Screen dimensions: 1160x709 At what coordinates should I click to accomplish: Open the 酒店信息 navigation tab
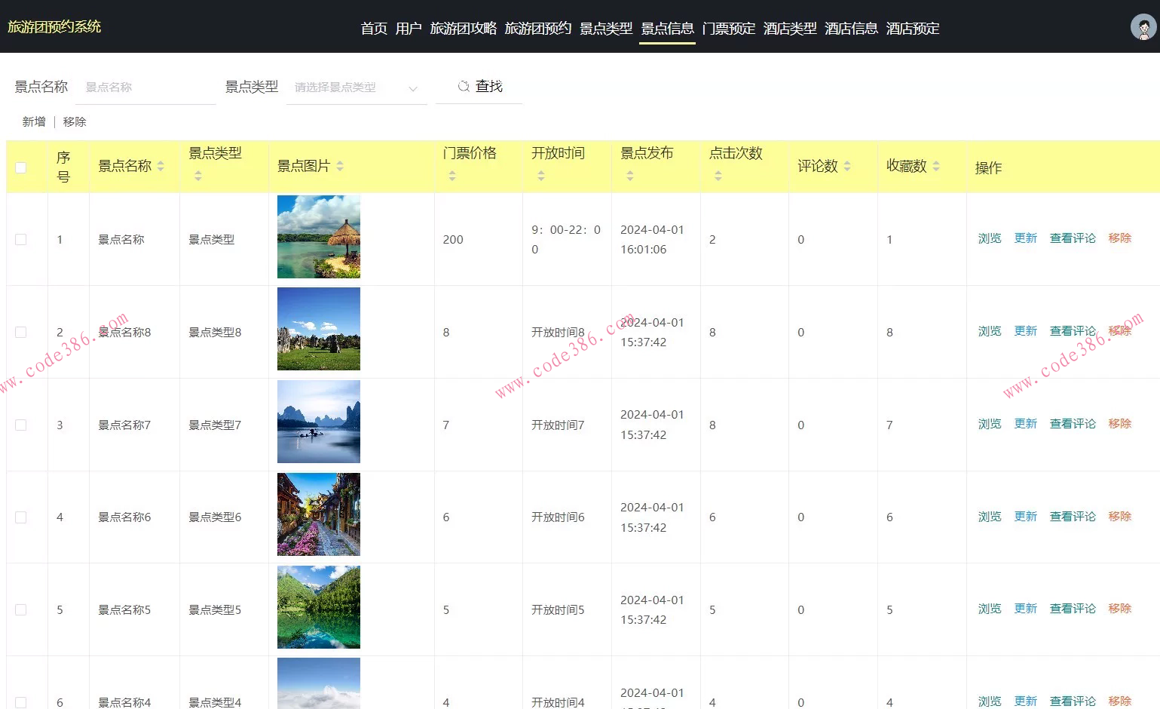[851, 29]
